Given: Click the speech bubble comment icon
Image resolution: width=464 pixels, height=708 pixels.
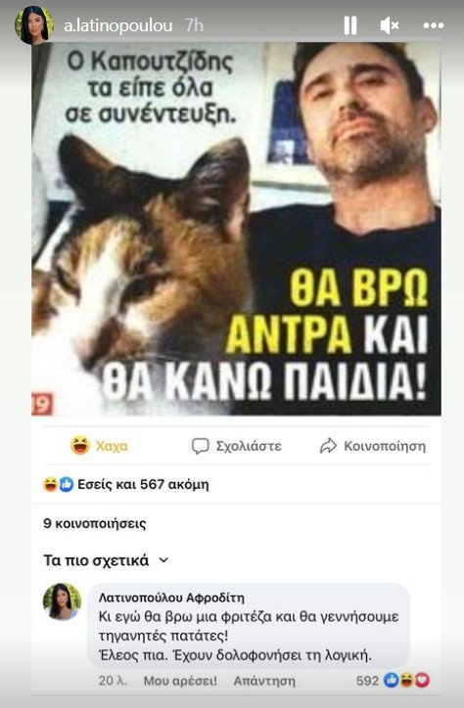Looking at the screenshot, I should tap(200, 446).
